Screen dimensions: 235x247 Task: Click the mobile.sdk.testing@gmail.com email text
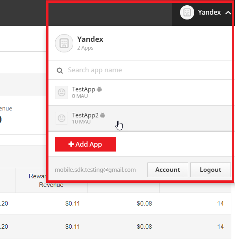click(95, 170)
